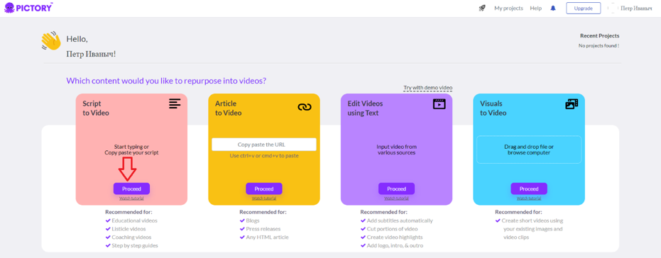Screen dimensions: 661x258
Task: Click the waving hand emoji
Action: point(51,42)
